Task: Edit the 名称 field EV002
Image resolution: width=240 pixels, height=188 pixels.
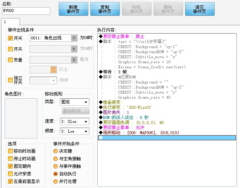Action: (x=26, y=11)
